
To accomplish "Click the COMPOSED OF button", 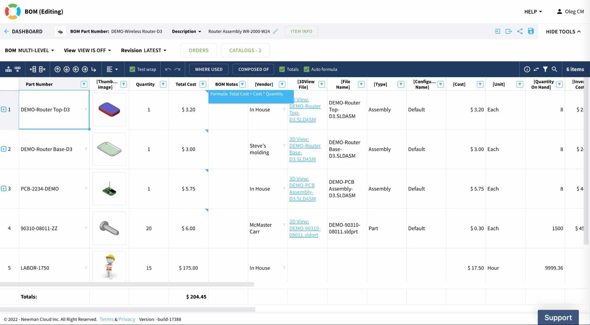I will [x=254, y=69].
